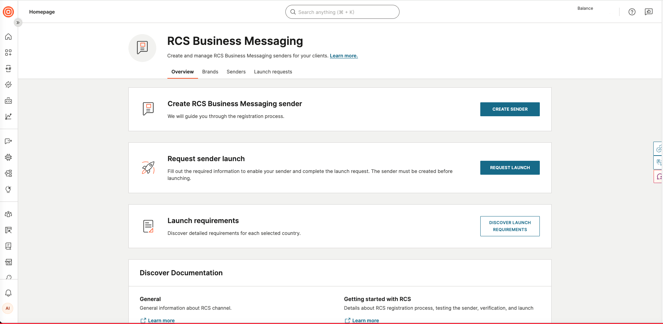Open the help question mark icon
The width and height of the screenshot is (663, 324).
632,11
